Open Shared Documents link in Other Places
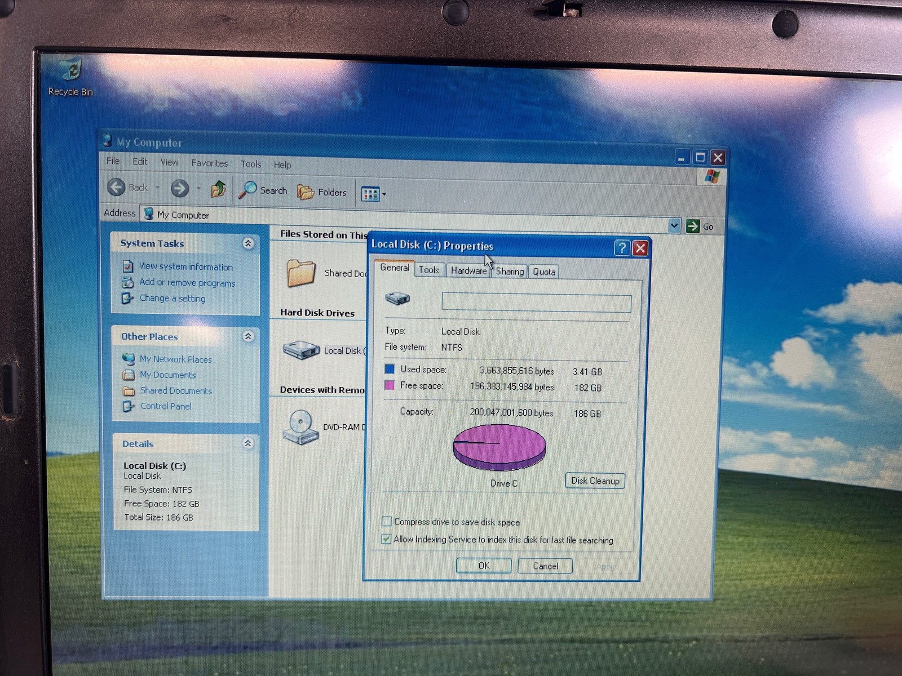Image resolution: width=902 pixels, height=676 pixels. pyautogui.click(x=176, y=391)
